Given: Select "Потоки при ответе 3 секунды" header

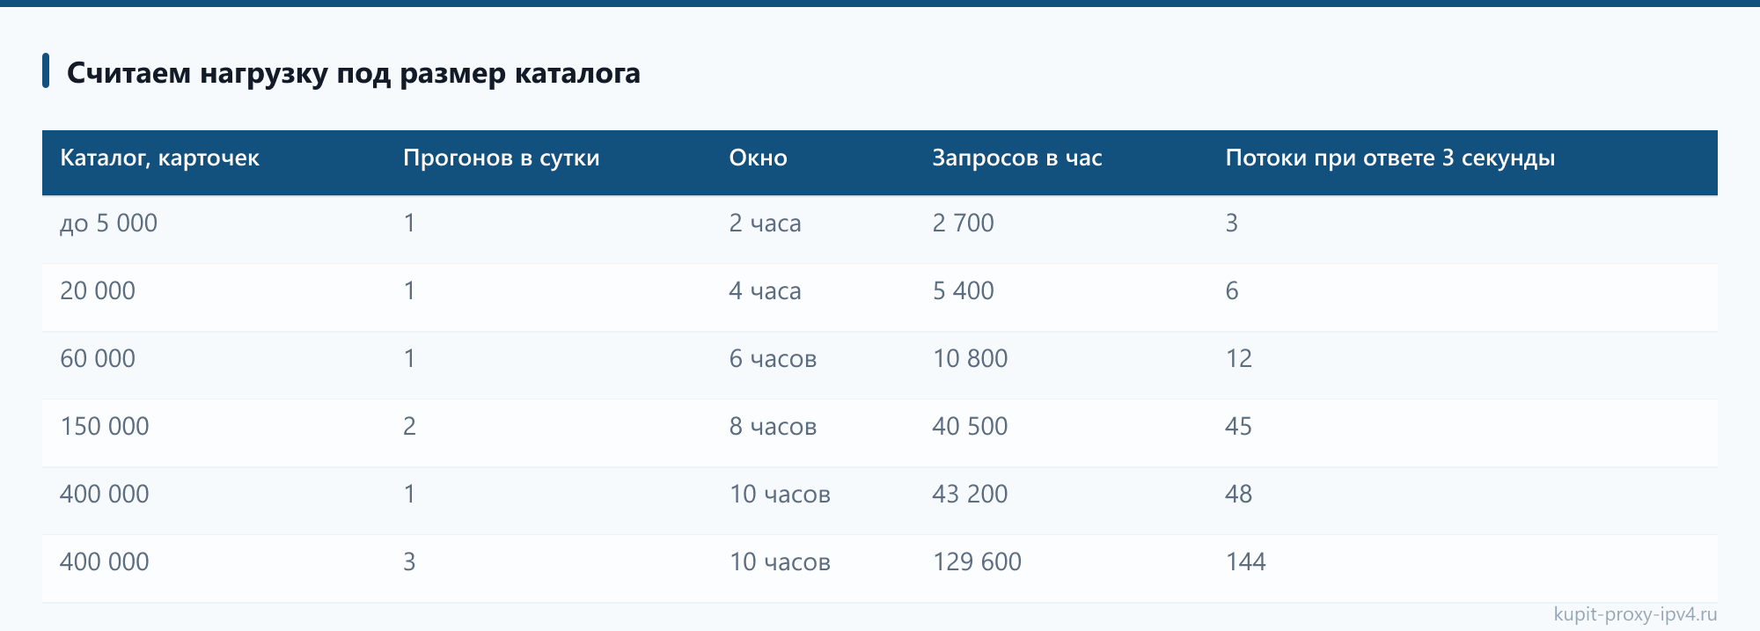Looking at the screenshot, I should (1390, 158).
